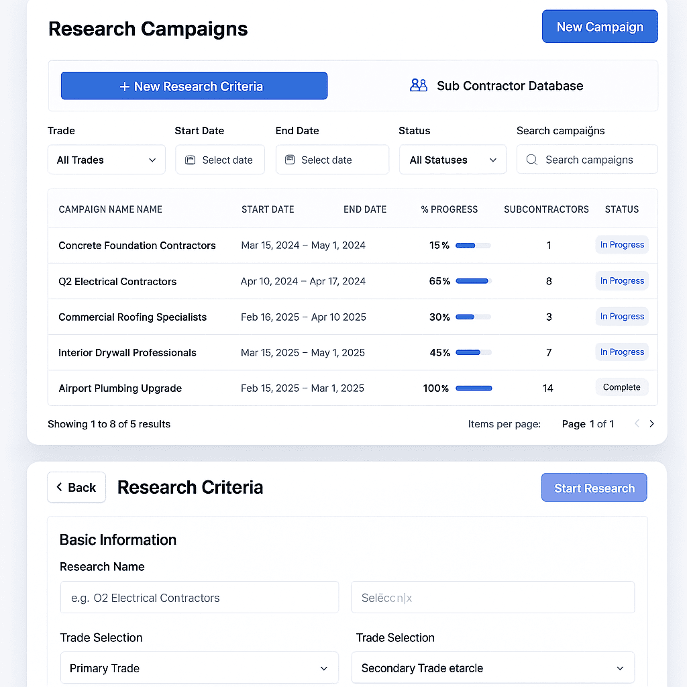The width and height of the screenshot is (687, 687).
Task: Click the calendar icon in the End Date field
Action: pos(290,160)
